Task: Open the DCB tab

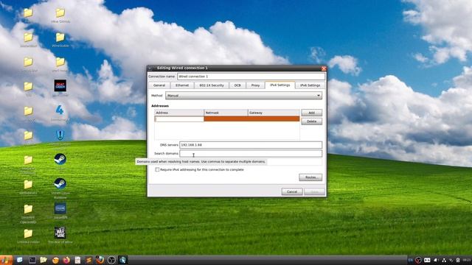Action: [x=237, y=85]
